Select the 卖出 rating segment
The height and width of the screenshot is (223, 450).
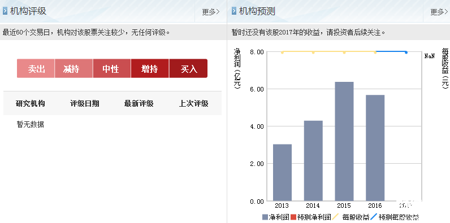36,68
